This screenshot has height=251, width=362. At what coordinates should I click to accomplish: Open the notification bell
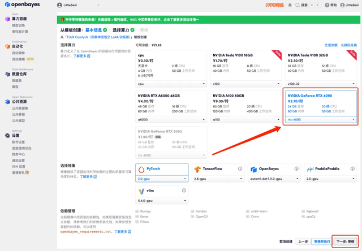pyautogui.click(x=290, y=5)
